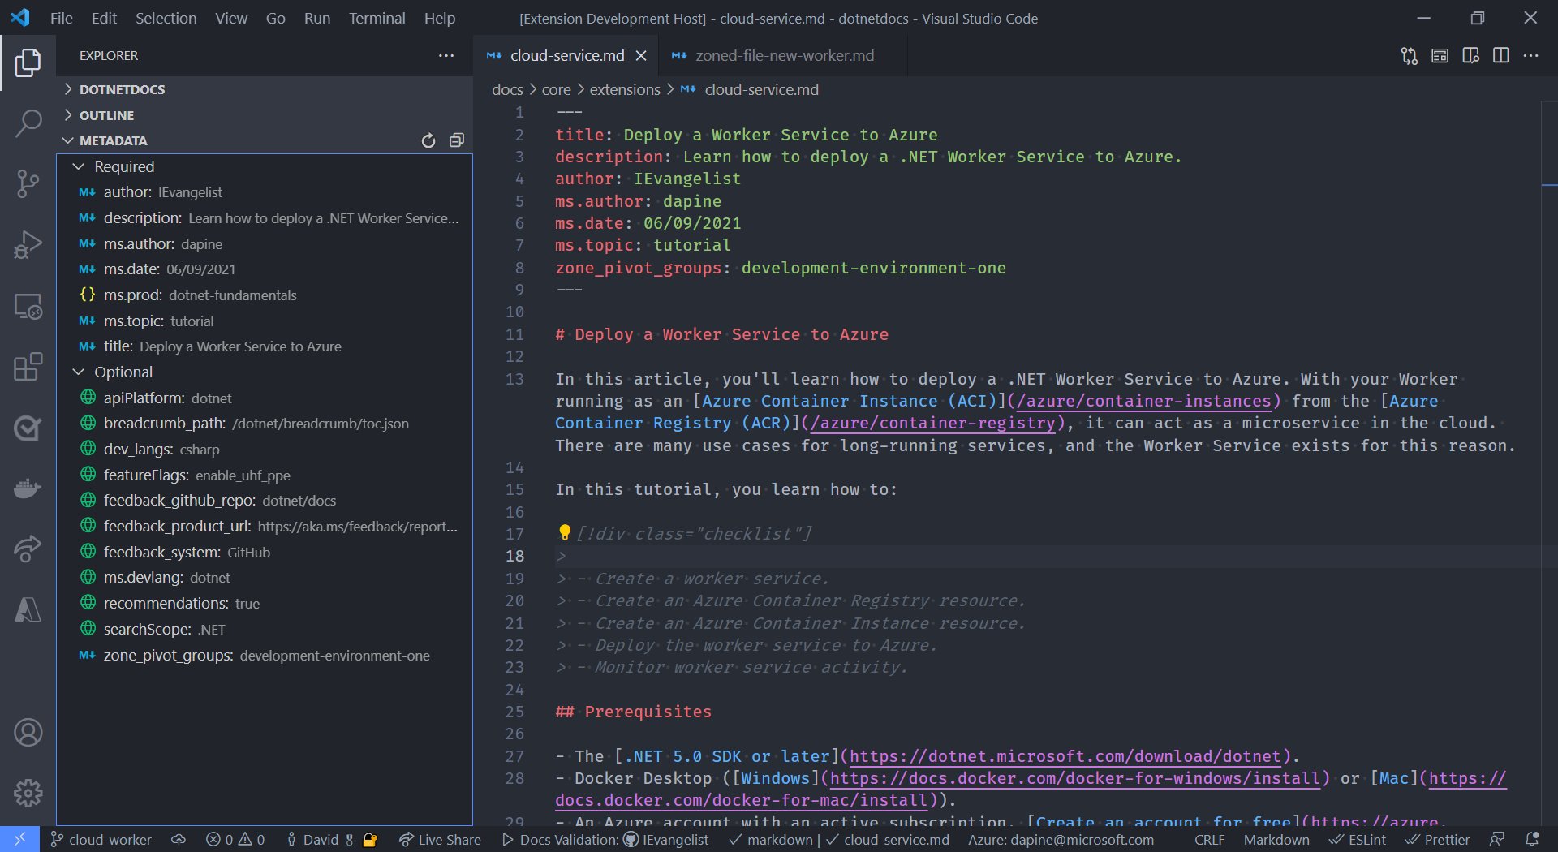Close the cloud-service.md tab

click(x=641, y=55)
